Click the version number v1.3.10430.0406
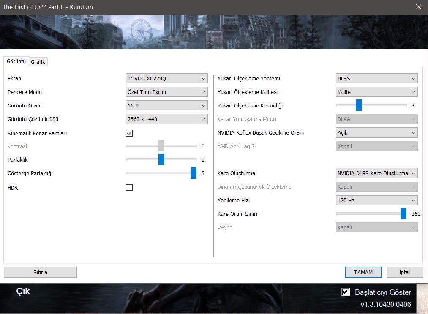The image size is (428, 314). click(386, 304)
